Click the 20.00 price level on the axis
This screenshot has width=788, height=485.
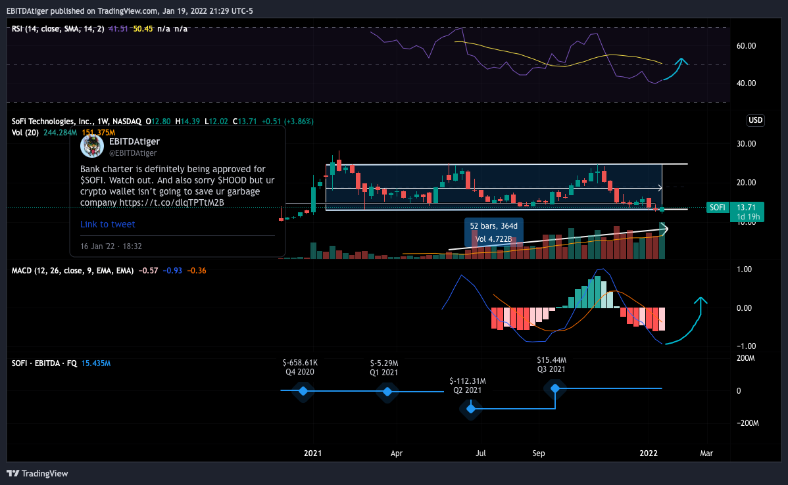[746, 183]
